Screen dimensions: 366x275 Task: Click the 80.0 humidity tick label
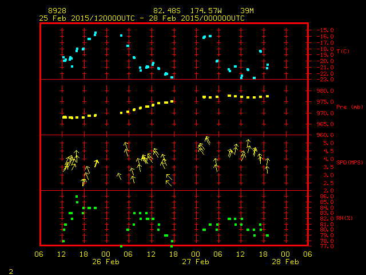327,230
